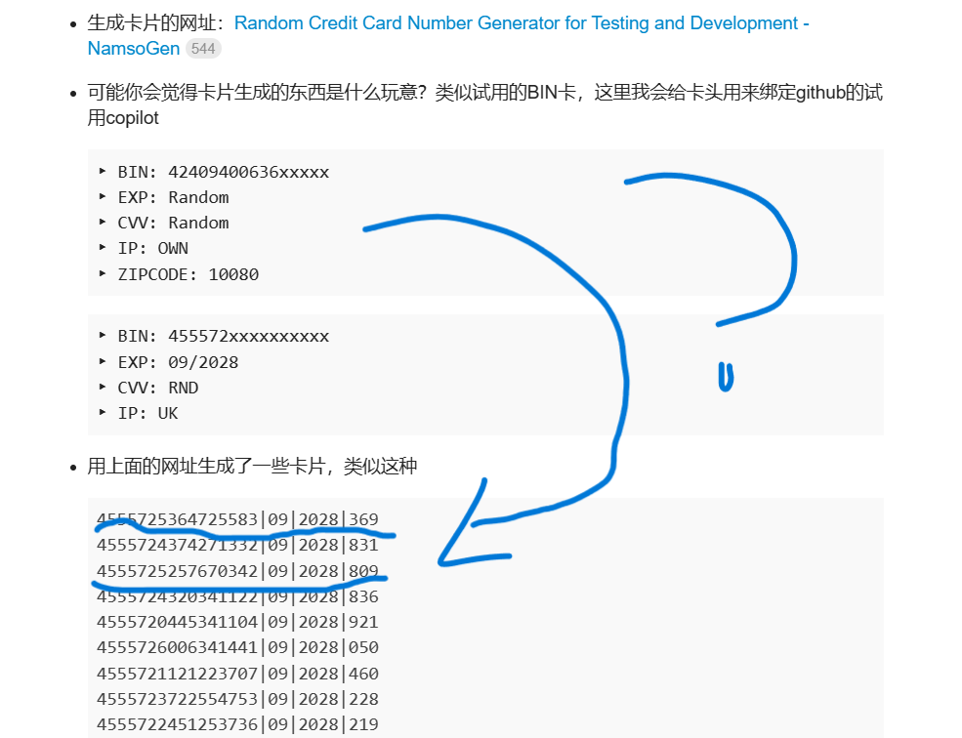This screenshot has width=962, height=738.
Task: Click the ZIPCODE value 10080
Action: (233, 274)
